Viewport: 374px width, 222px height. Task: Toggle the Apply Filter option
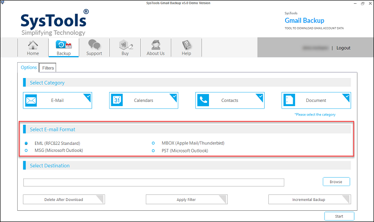(187, 200)
